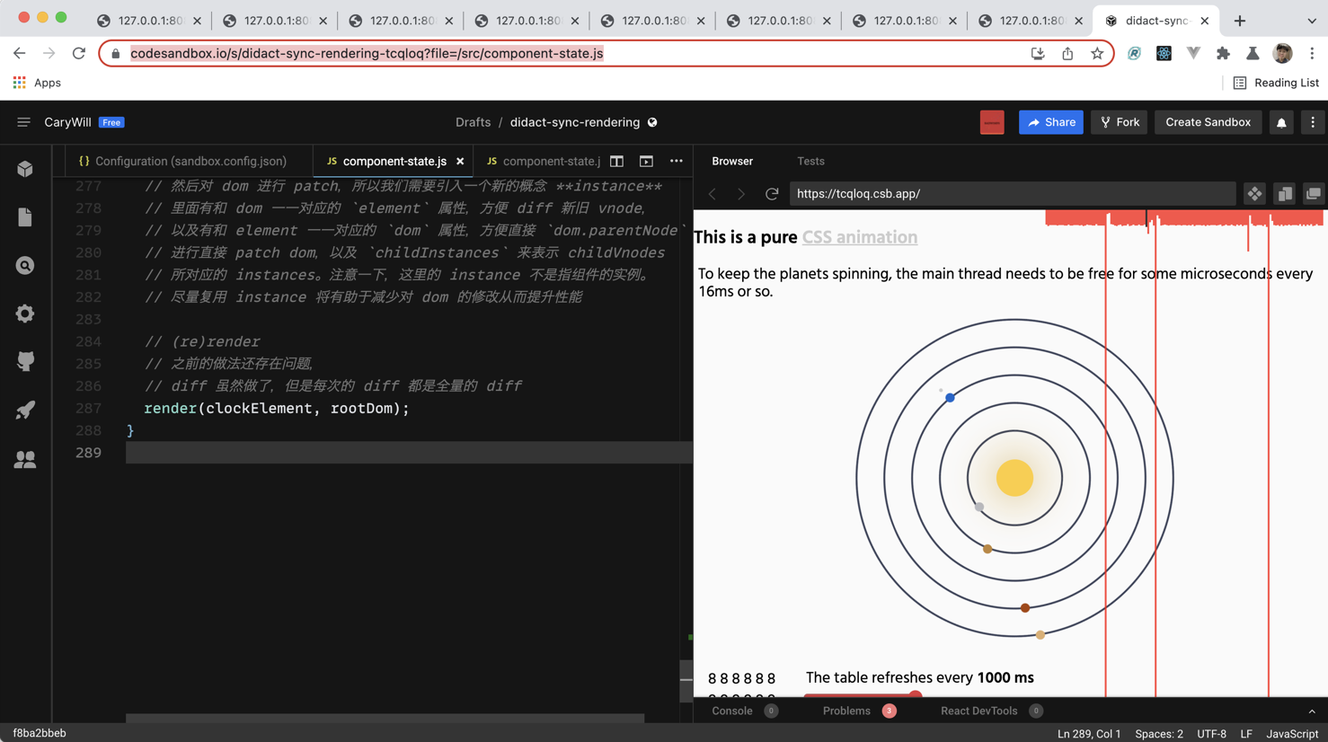The width and height of the screenshot is (1328, 742).
Task: Open preview in a new browser window
Action: pyautogui.click(x=1313, y=193)
